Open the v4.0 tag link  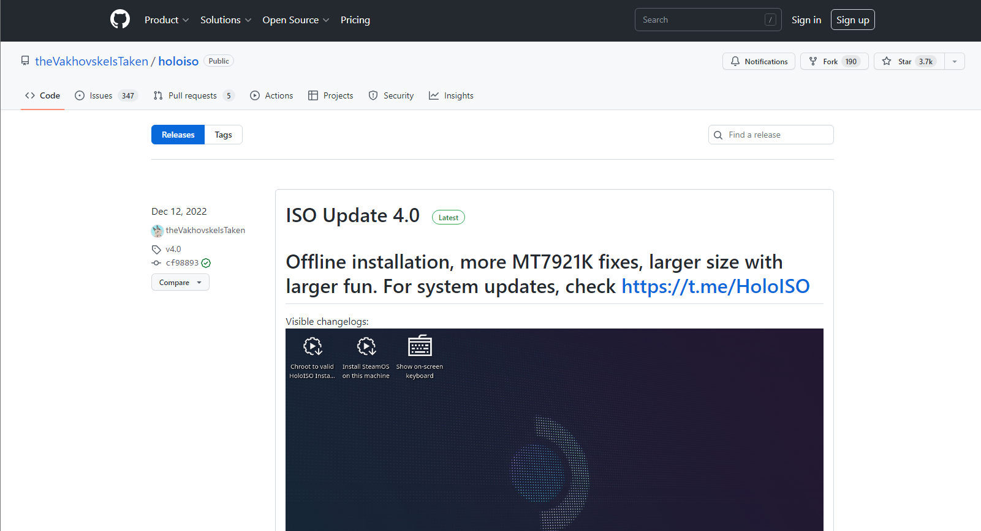[173, 249]
